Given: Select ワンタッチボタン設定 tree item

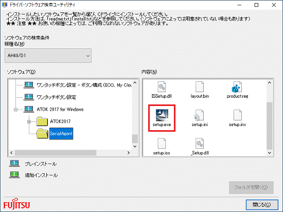Looking at the screenshot, I should click(56, 97).
